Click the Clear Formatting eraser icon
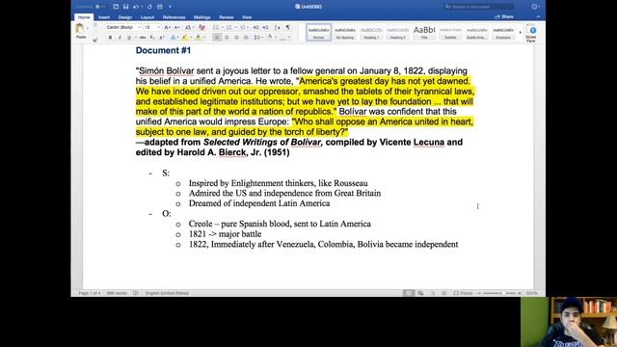Screen dimensions: 617x347 click(201, 27)
